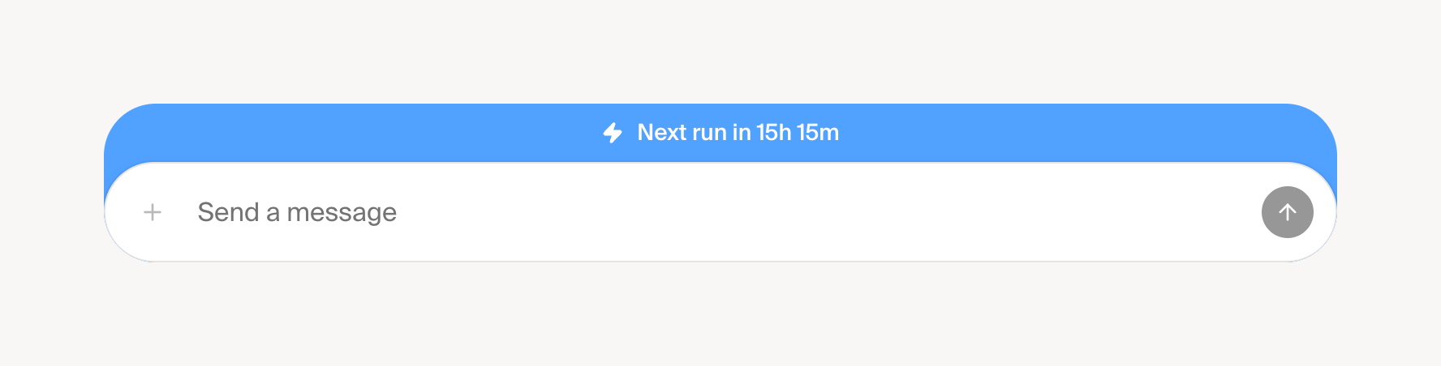1441x366 pixels.
Task: Select the bolt icon beside Next run
Action: click(613, 133)
